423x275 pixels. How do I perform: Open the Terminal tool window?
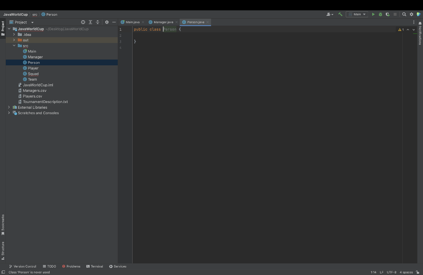pyautogui.click(x=95, y=266)
